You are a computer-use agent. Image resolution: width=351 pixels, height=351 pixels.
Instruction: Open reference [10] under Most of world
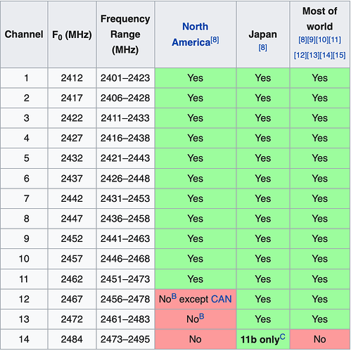[x=322, y=40]
